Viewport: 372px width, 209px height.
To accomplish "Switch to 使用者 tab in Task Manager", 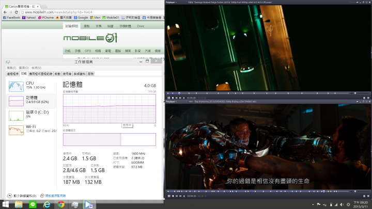I will click(67, 74).
